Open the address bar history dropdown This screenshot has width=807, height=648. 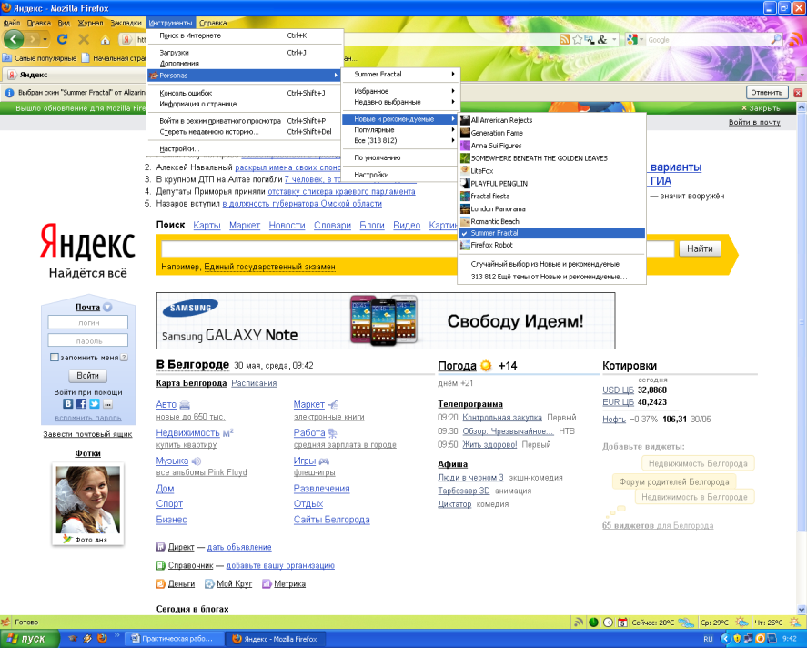614,40
